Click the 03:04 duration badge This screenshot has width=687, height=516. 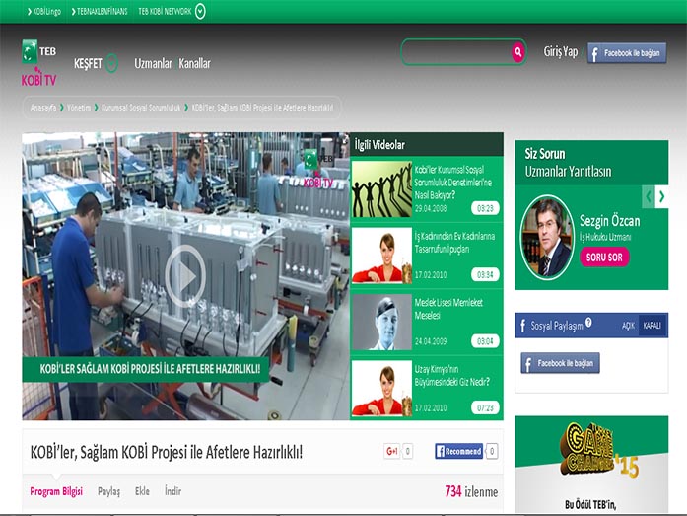485,341
